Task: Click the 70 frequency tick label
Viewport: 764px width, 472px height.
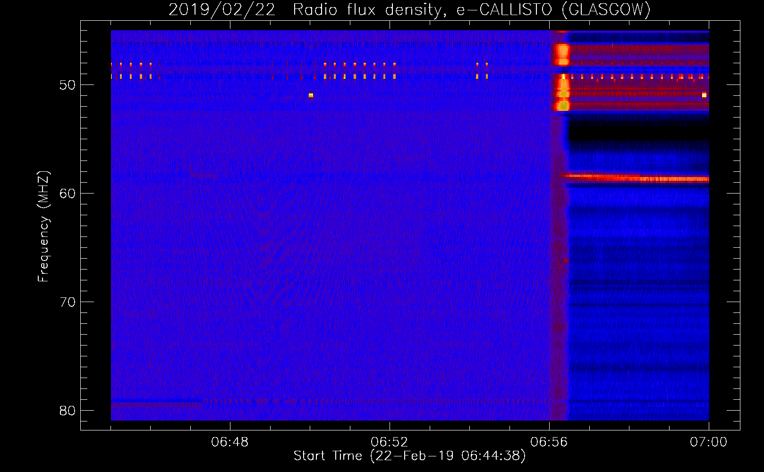Action: pos(68,302)
